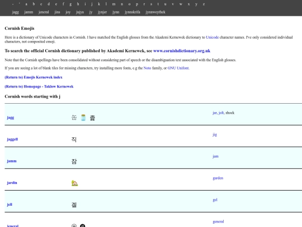302x227 pixels.
Task: Jump to letter t in alphabet bar
Action: [x=158, y=4]
